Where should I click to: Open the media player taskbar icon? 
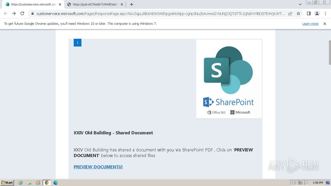pyautogui.click(x=38, y=183)
